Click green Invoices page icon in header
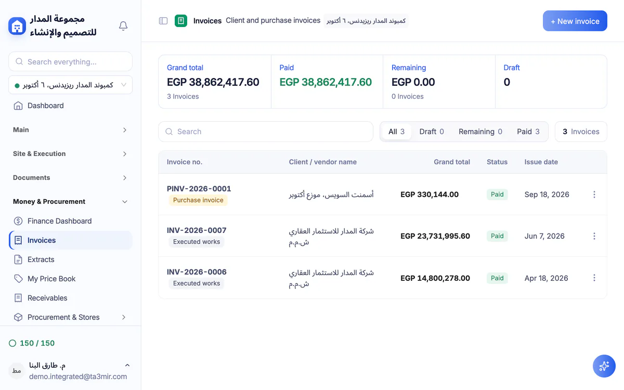 181,21
